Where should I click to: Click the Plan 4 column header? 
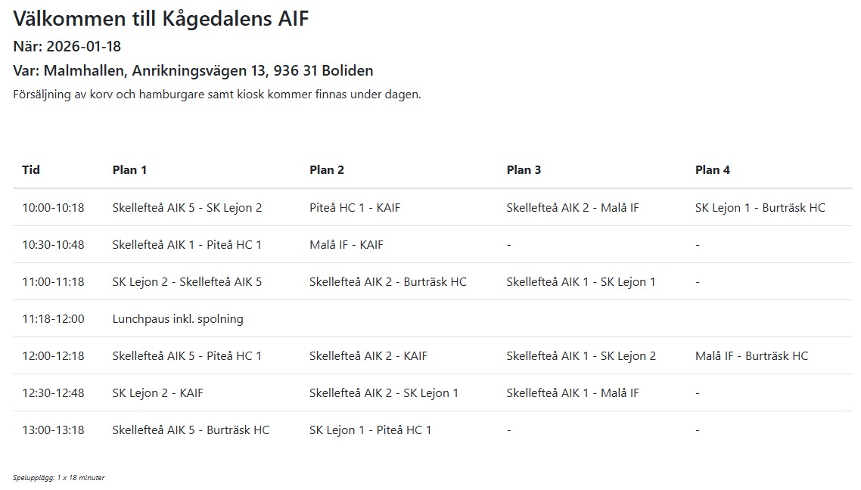[713, 170]
